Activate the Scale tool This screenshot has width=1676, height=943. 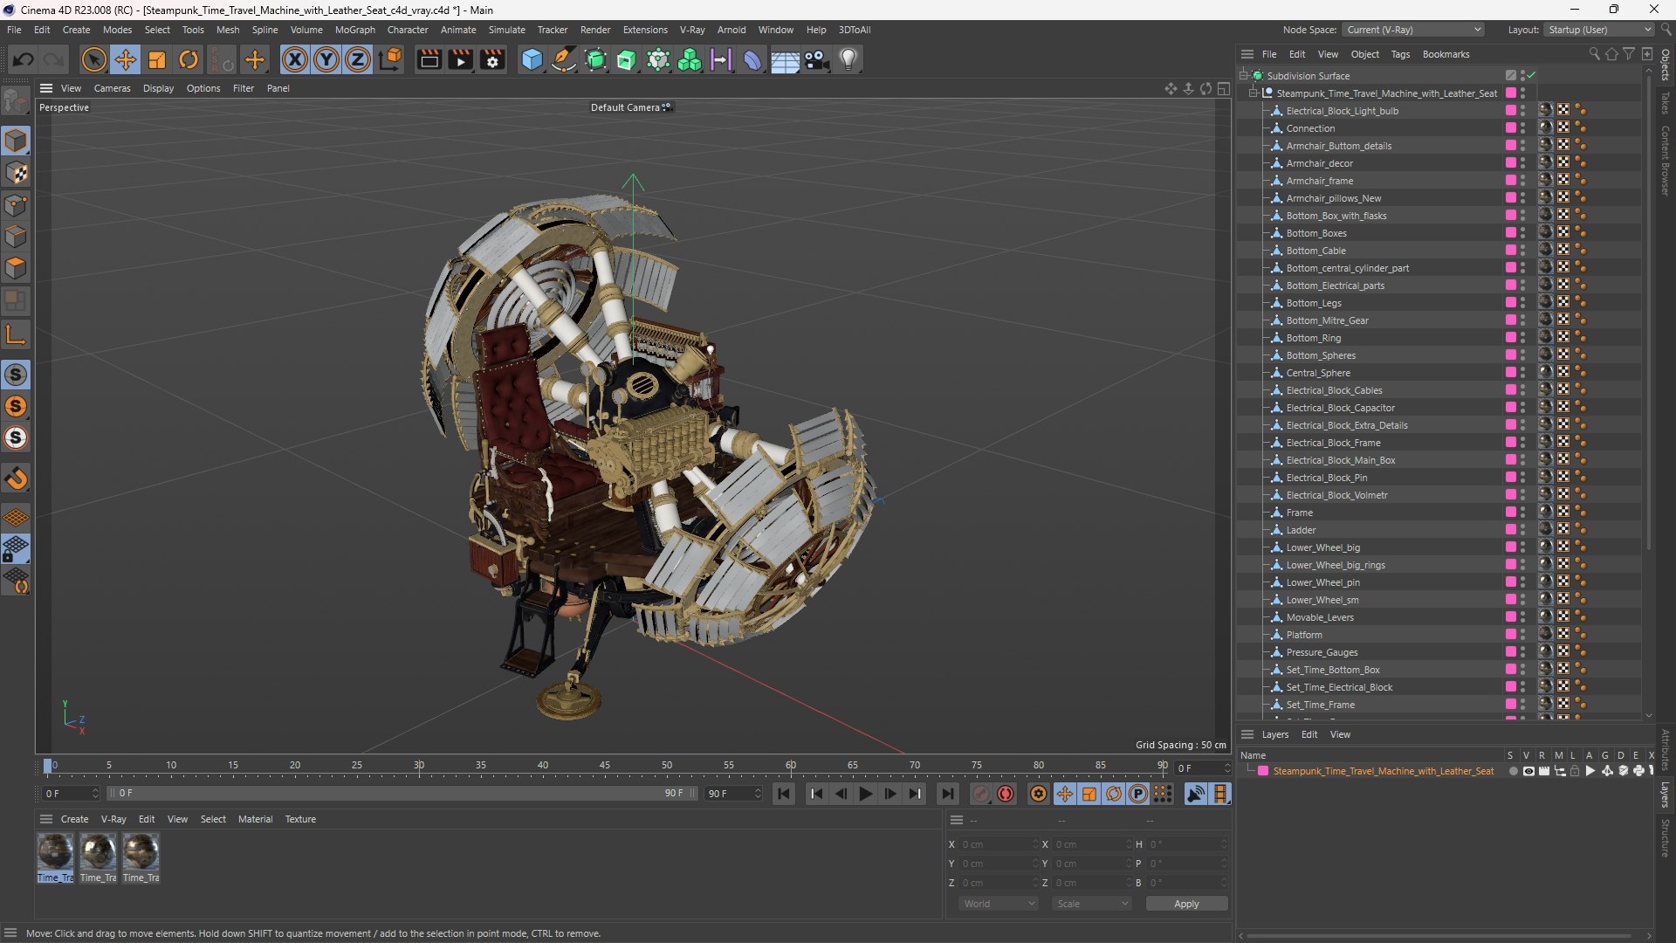point(157,59)
